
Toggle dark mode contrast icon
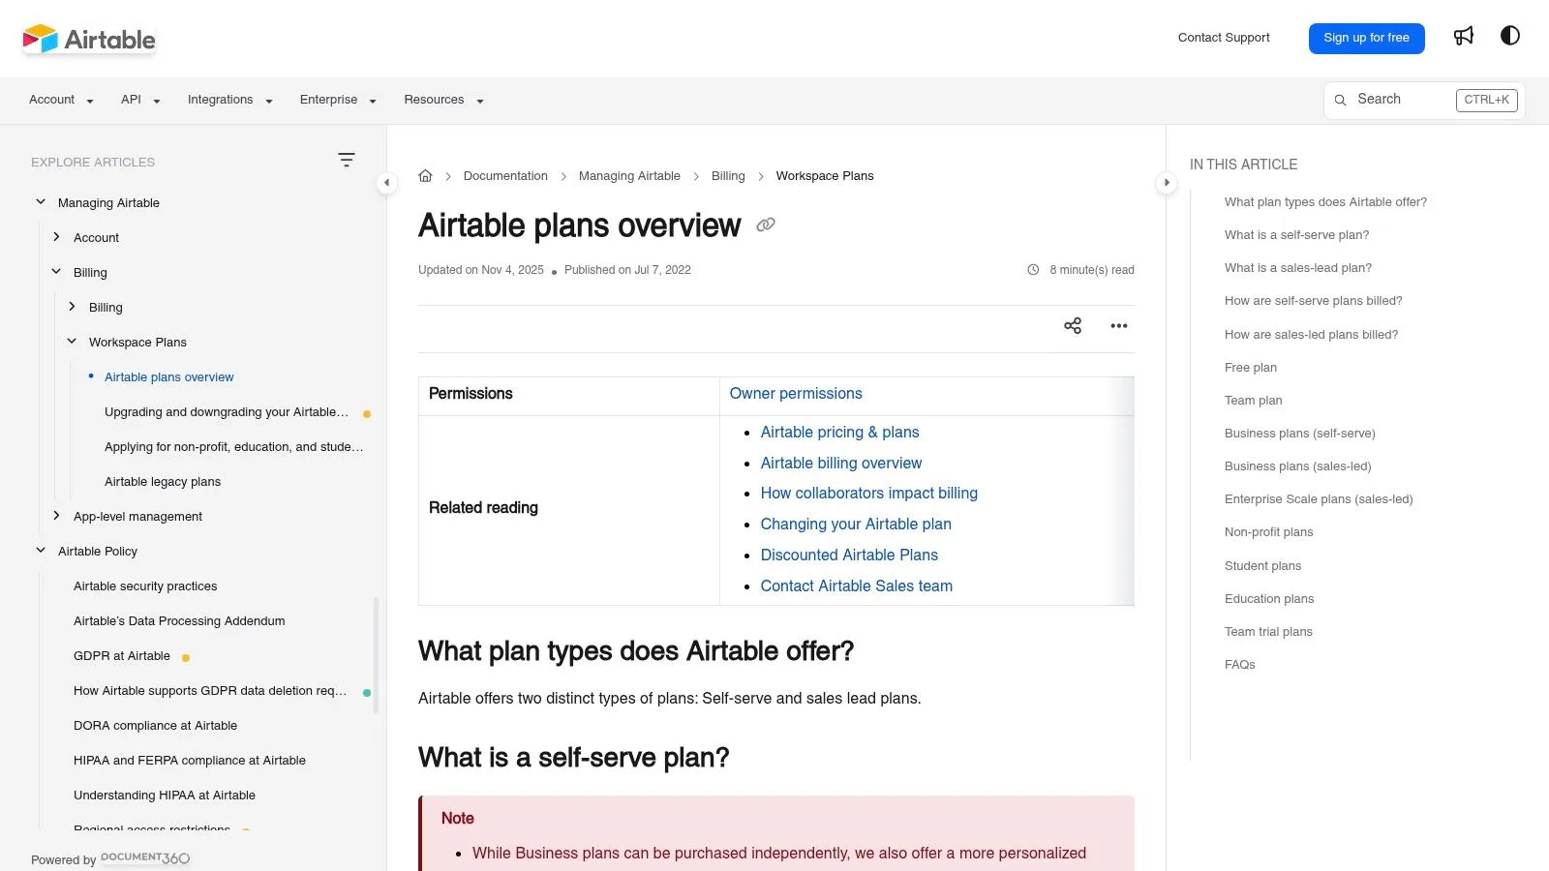[x=1510, y=36]
